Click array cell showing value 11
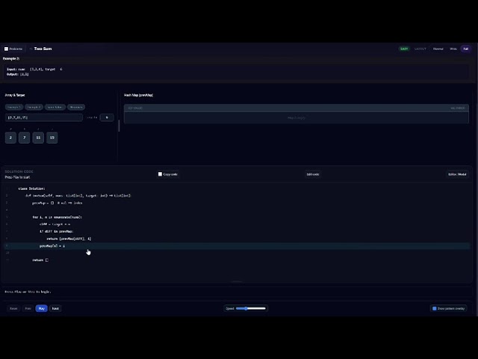This screenshot has height=359, width=478. (x=38, y=138)
